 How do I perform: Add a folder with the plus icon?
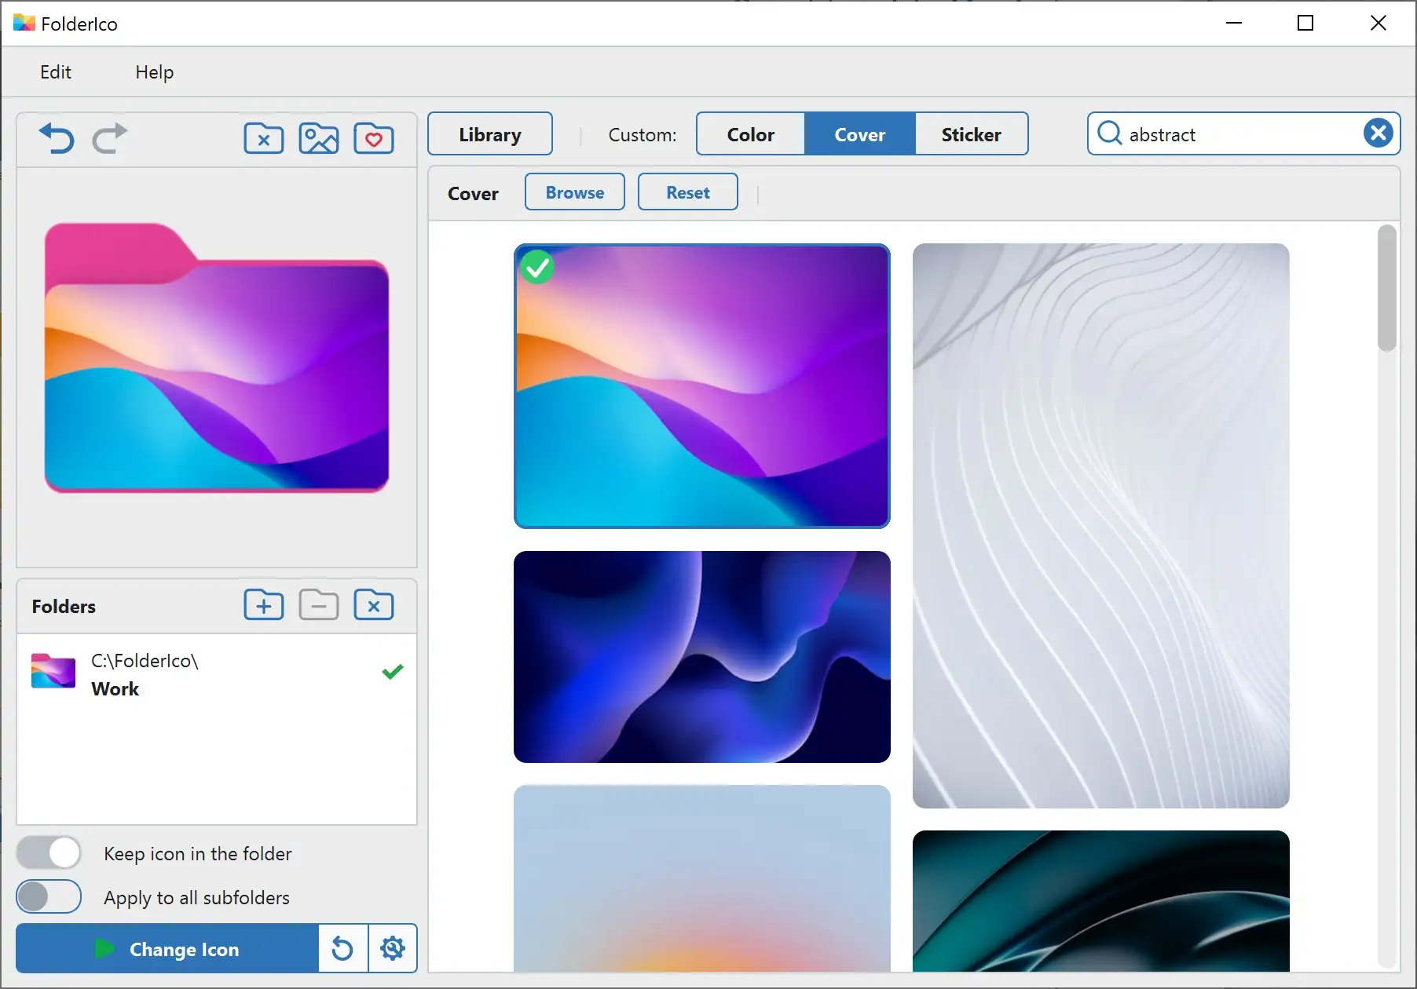coord(264,605)
